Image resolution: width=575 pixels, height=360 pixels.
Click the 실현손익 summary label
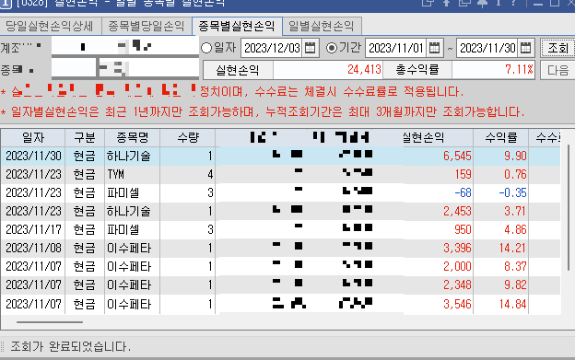point(238,70)
